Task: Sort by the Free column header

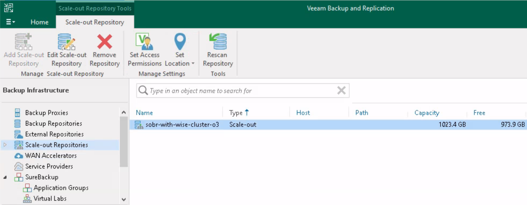Action: point(479,113)
